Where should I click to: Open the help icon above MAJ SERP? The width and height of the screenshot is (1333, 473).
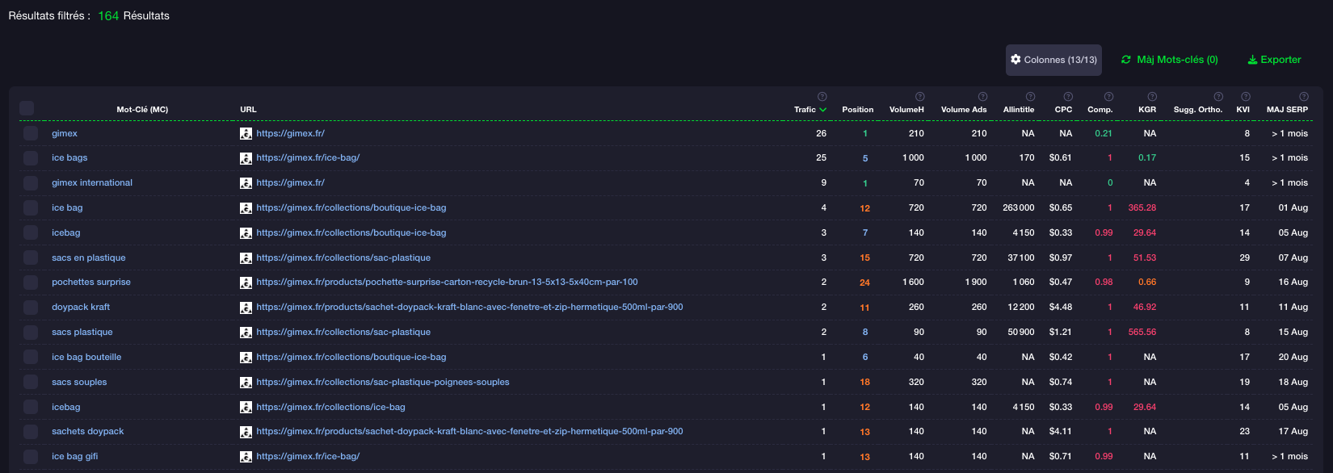(1303, 97)
